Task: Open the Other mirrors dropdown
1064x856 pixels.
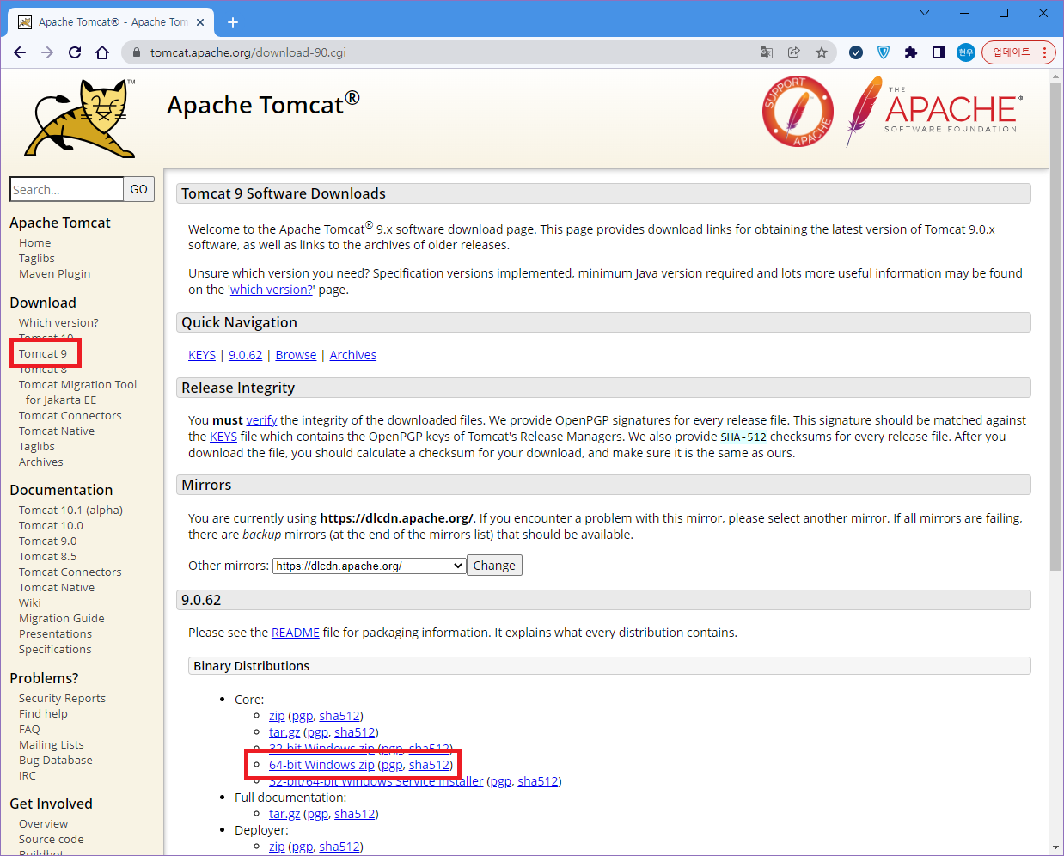Action: (370, 566)
